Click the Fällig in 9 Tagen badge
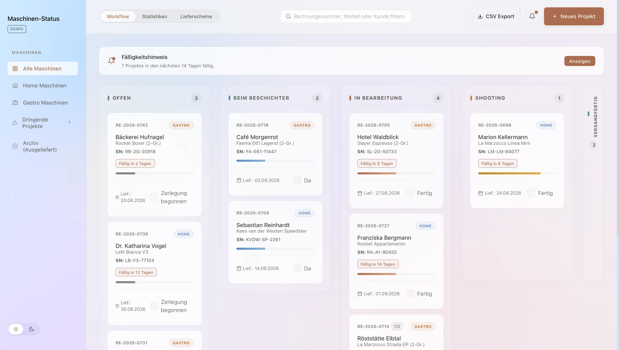 pos(377,163)
